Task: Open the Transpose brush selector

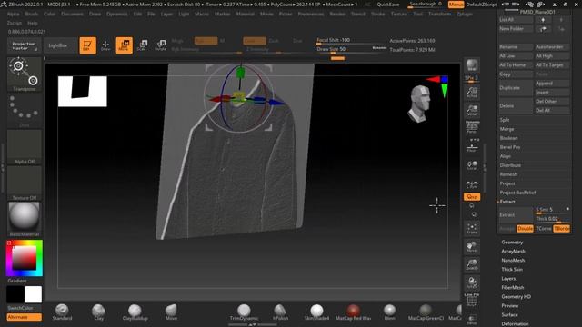Action: click(25, 74)
